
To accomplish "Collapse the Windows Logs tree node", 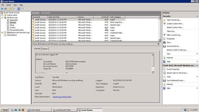I will pyautogui.click(x=2, y=18).
